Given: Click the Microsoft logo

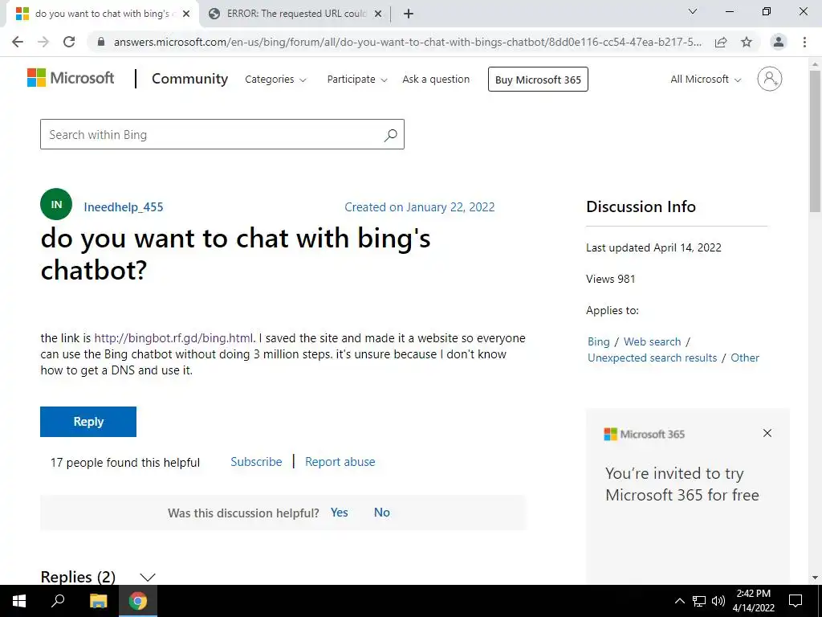Looking at the screenshot, I should tap(71, 78).
